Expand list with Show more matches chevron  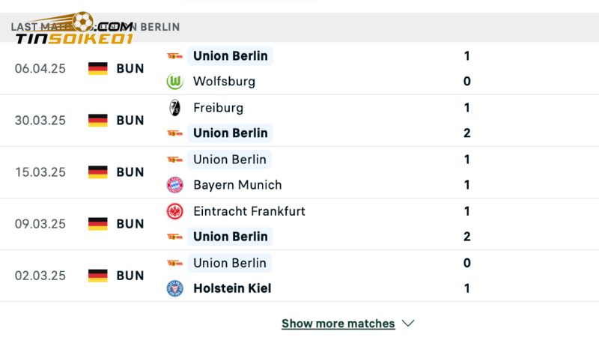click(408, 324)
